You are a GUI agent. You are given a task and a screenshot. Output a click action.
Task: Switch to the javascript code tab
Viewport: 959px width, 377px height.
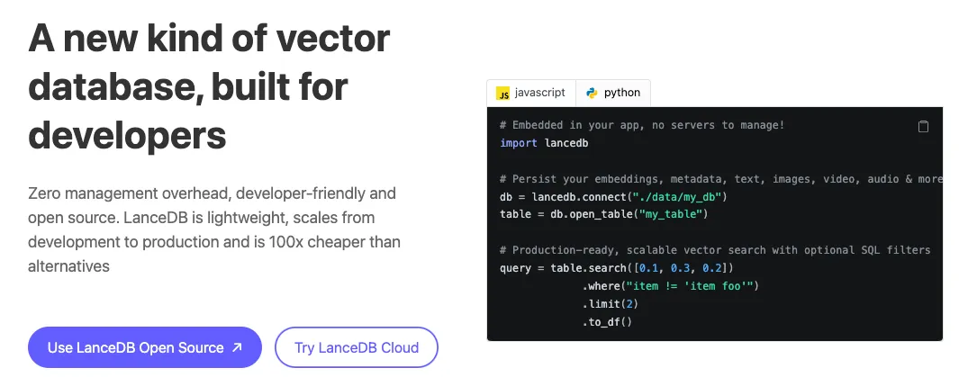[531, 93]
